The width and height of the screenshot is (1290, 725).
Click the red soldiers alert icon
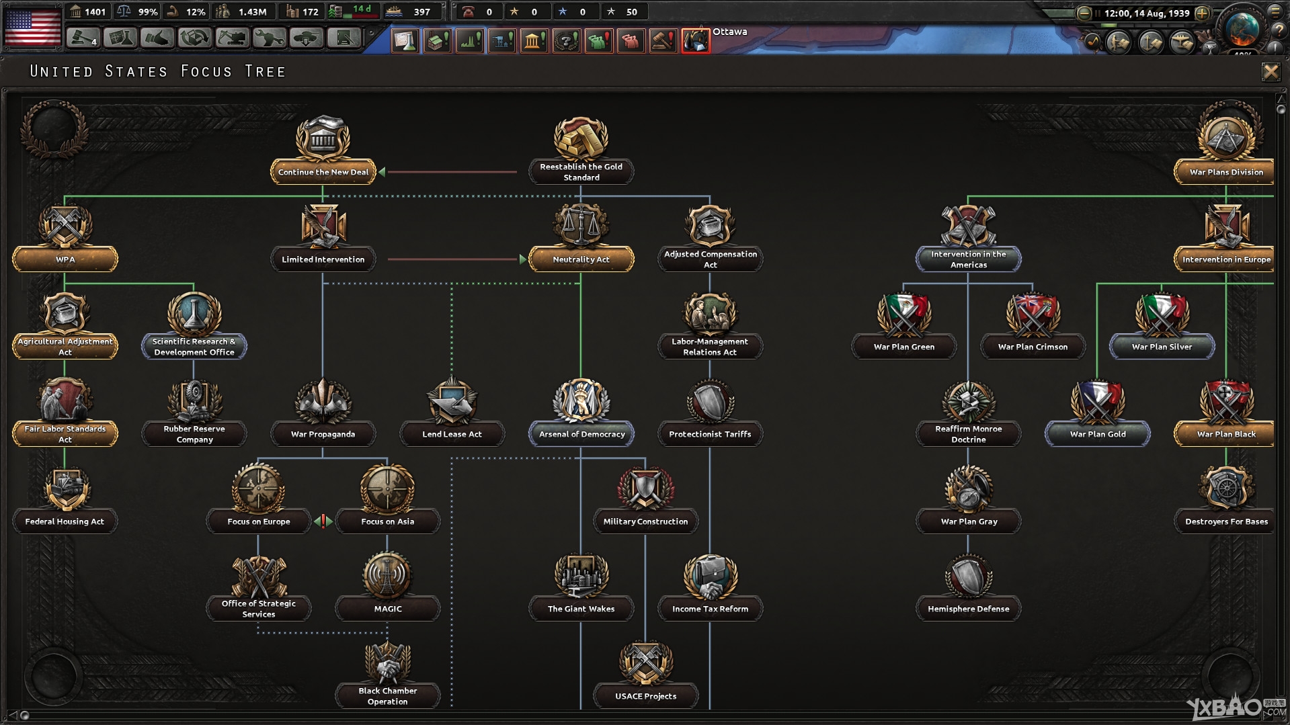pyautogui.click(x=631, y=40)
